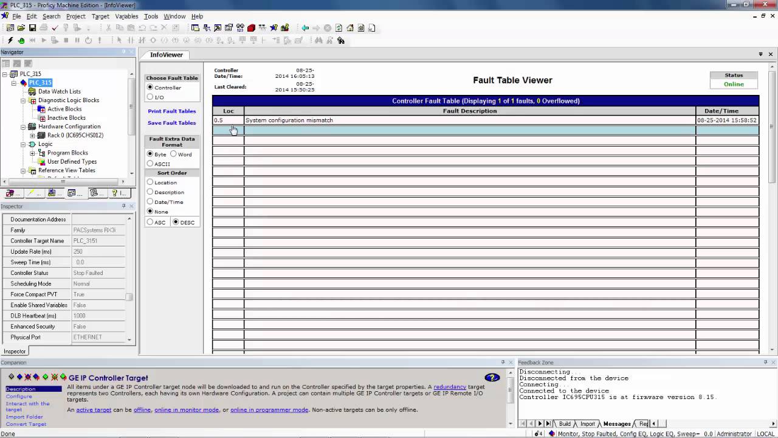This screenshot has width=778, height=438.
Task: Choose ASCII extra data format
Action: [150, 164]
